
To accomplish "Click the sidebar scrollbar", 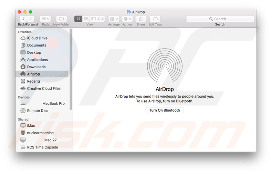I will coord(71,69).
